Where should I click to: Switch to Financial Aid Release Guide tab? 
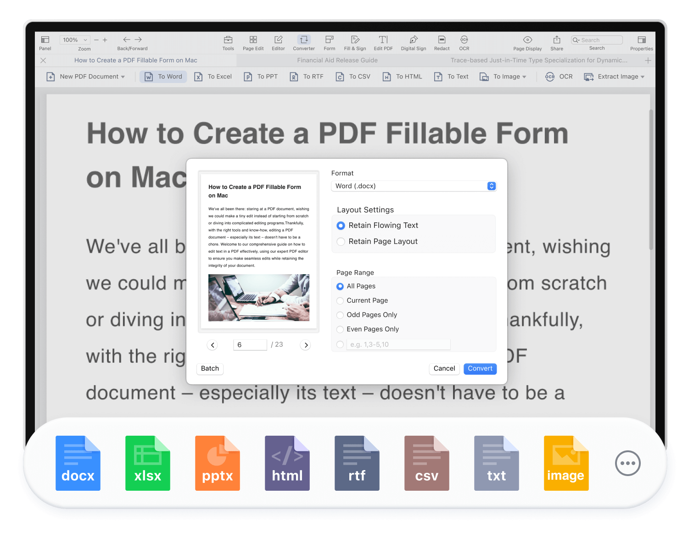[x=337, y=60]
